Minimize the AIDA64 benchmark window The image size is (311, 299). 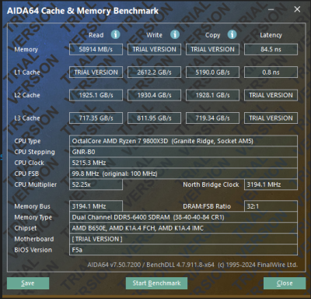pyautogui.click(x=271, y=9)
